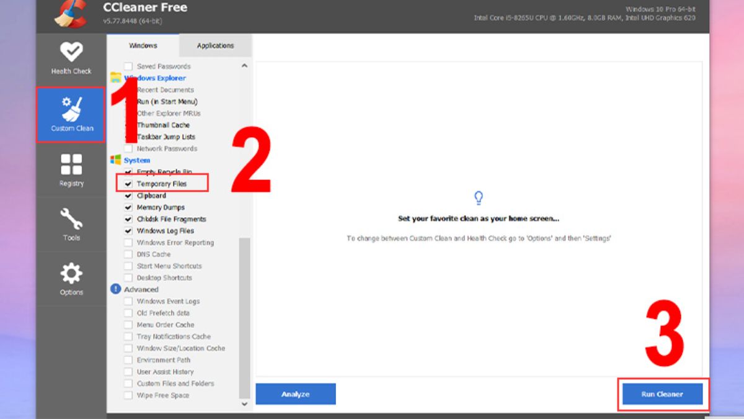Viewport: 744px width, 419px height.
Task: Enable the Desktop Shortcuts checkbox
Action: tap(128, 278)
